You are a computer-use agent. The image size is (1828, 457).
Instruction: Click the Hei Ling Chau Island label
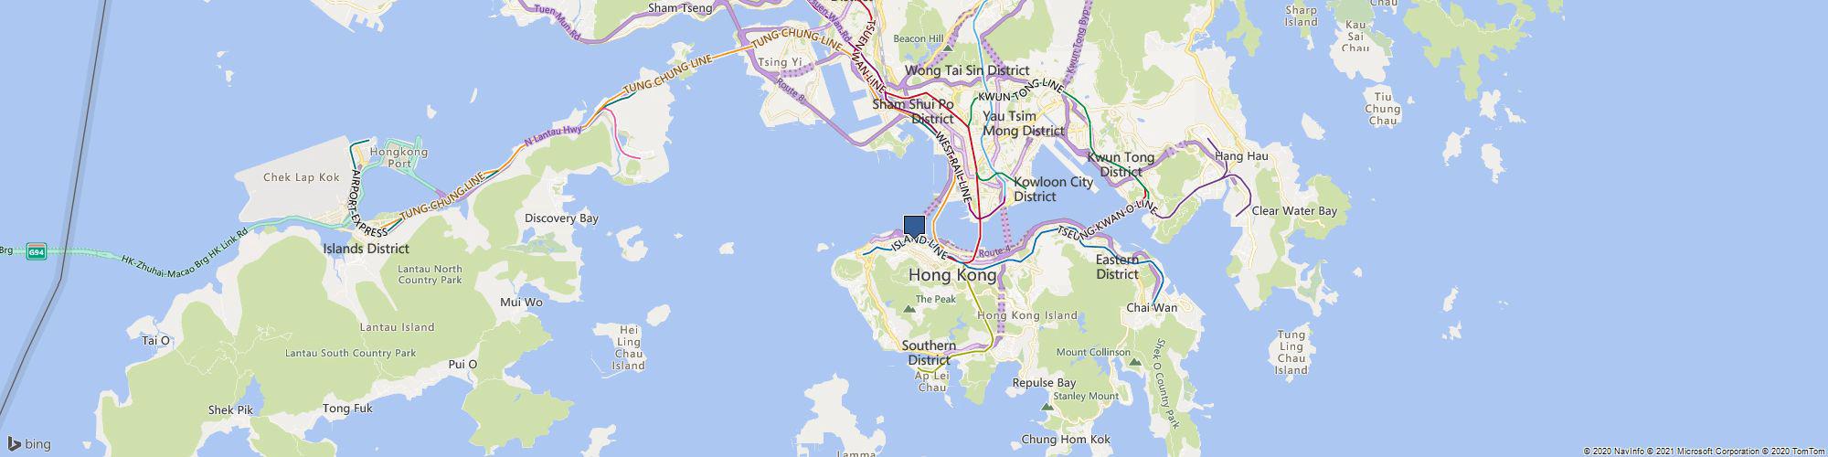[x=628, y=347]
